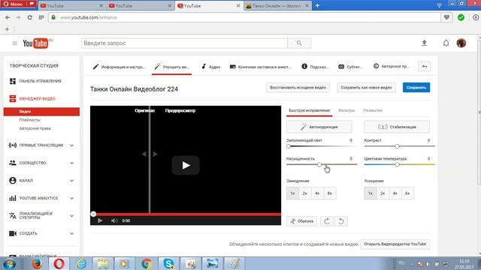Click blue Сохранить button
Viewport: 481px width, 270px height.
pyautogui.click(x=416, y=88)
